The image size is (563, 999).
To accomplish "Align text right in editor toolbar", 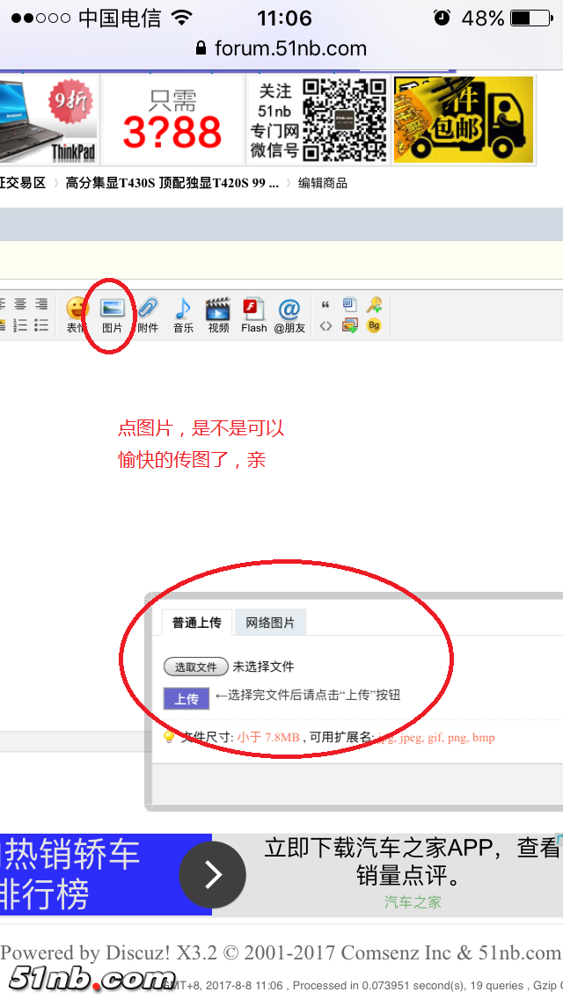I will (x=40, y=304).
